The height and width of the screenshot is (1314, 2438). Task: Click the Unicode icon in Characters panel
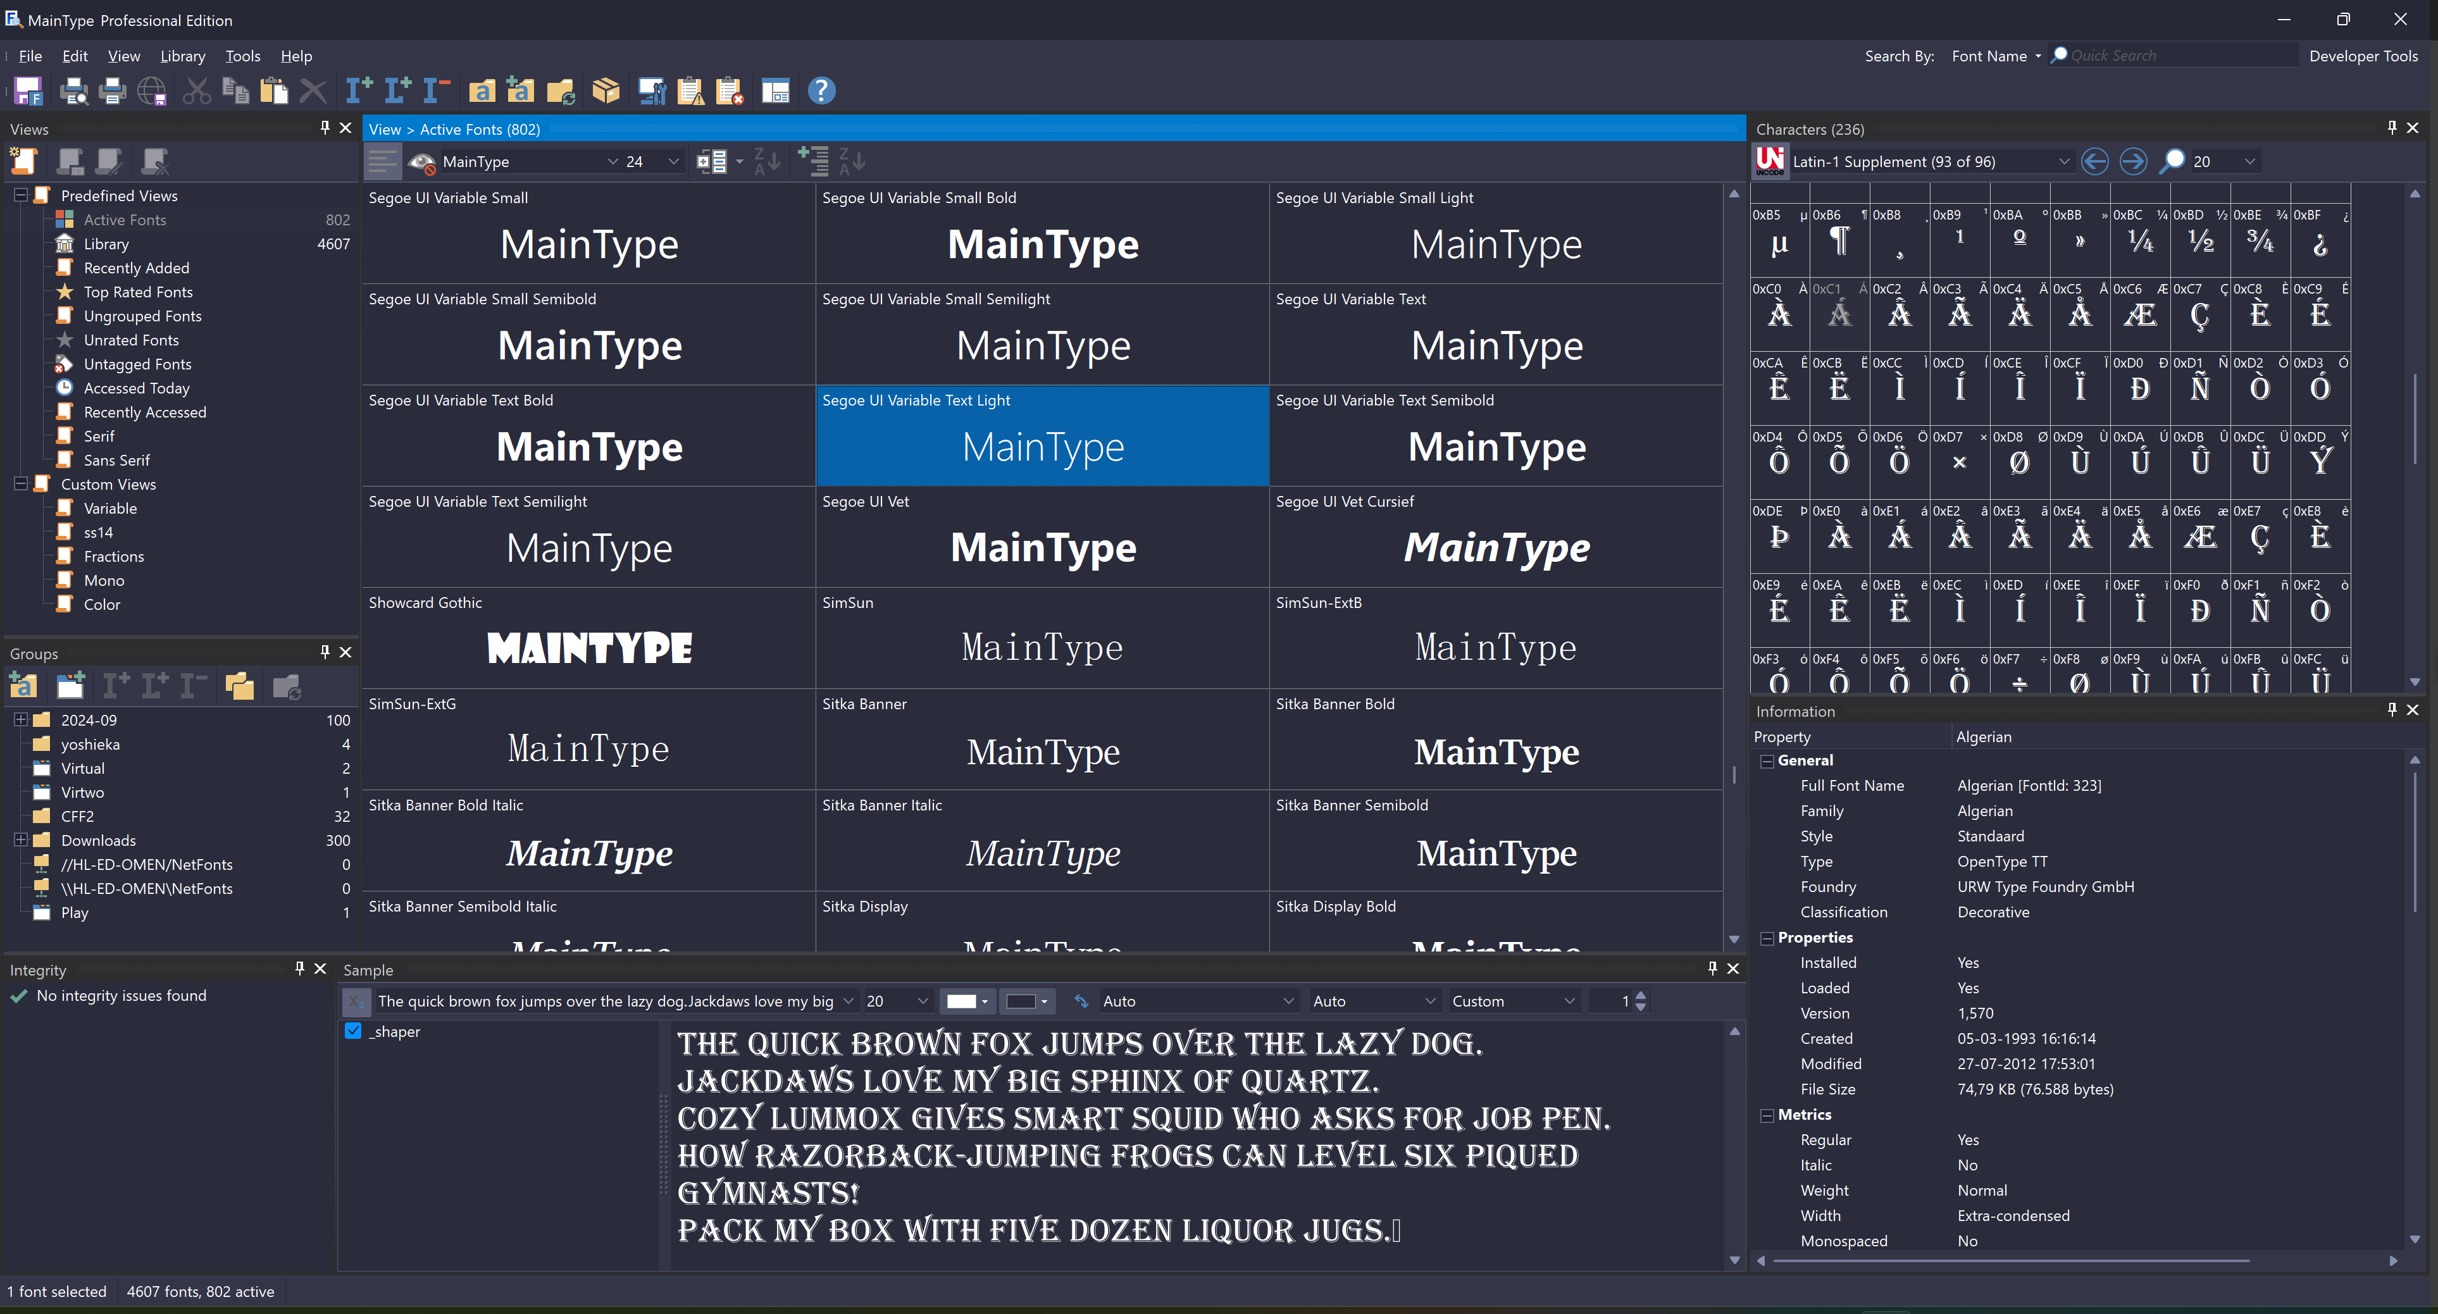click(x=1770, y=162)
